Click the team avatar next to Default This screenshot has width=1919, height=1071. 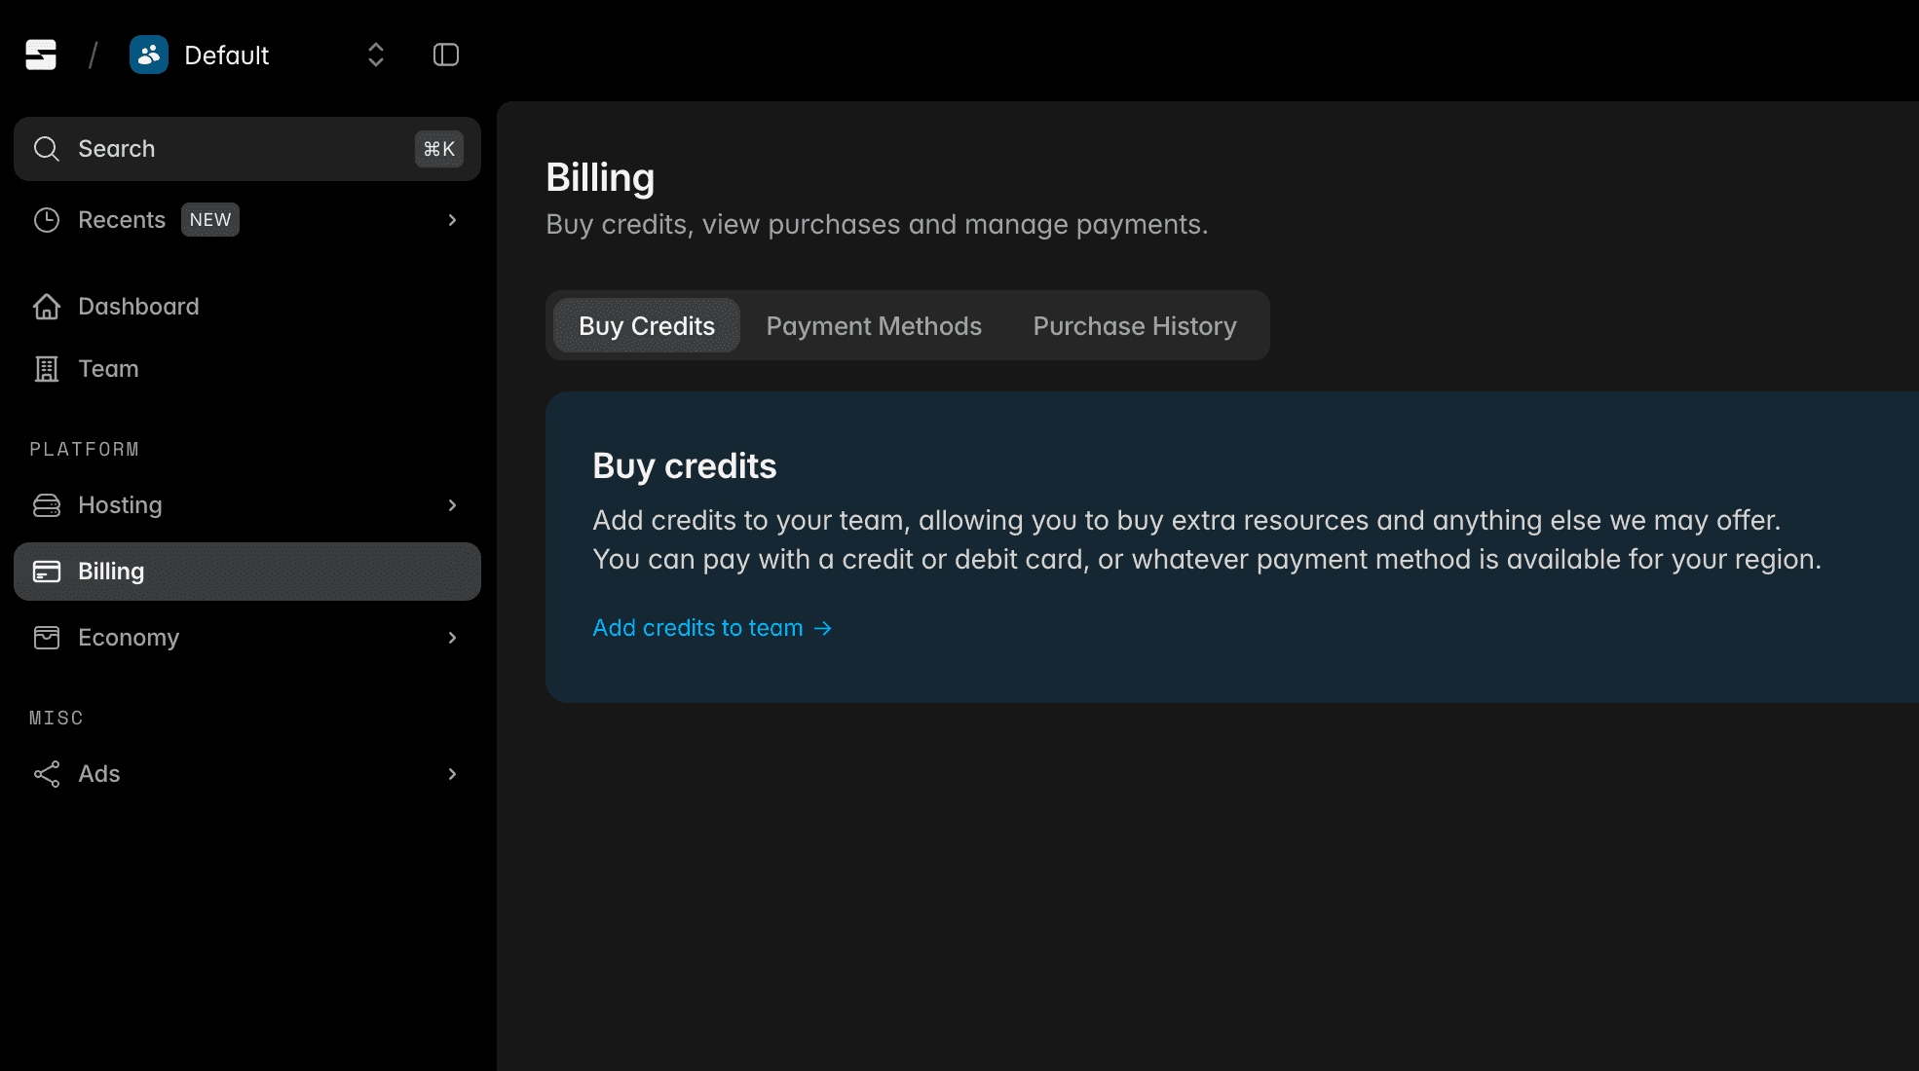148,55
